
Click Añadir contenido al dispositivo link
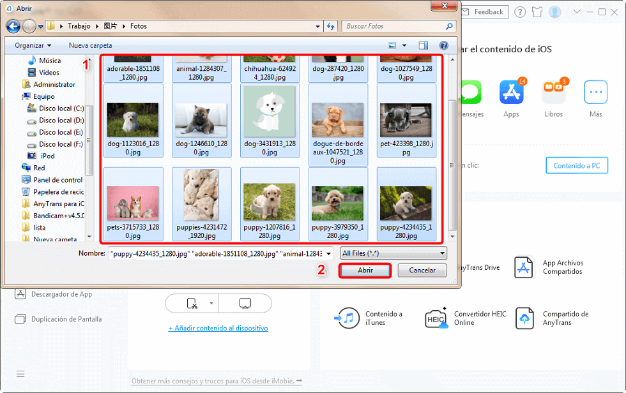[218, 329]
